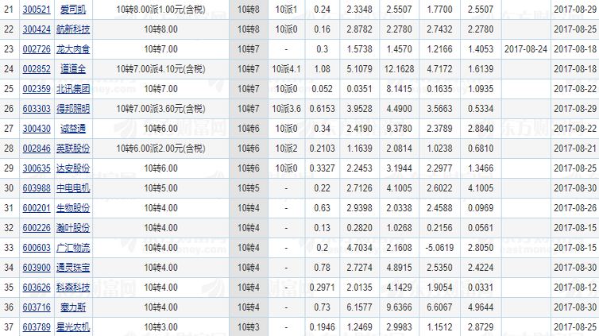Select value cell 2.9983
This screenshot has width=599, height=336.
399,327
